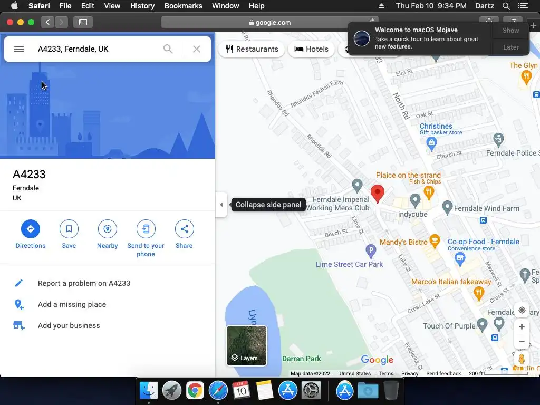540x405 pixels.
Task: Click the red A4233 map pin
Action: click(x=378, y=194)
